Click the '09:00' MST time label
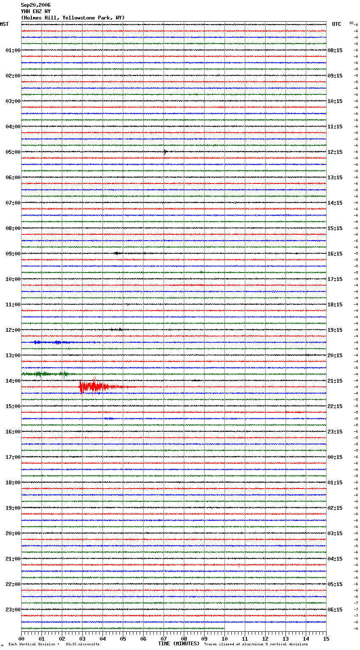Image resolution: width=360 pixels, height=650 pixels. (13, 254)
